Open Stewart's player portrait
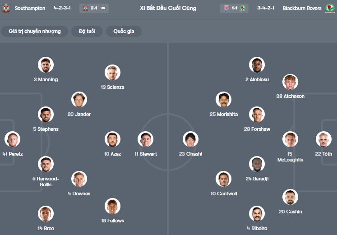This screenshot has height=235, width=337. [145, 139]
